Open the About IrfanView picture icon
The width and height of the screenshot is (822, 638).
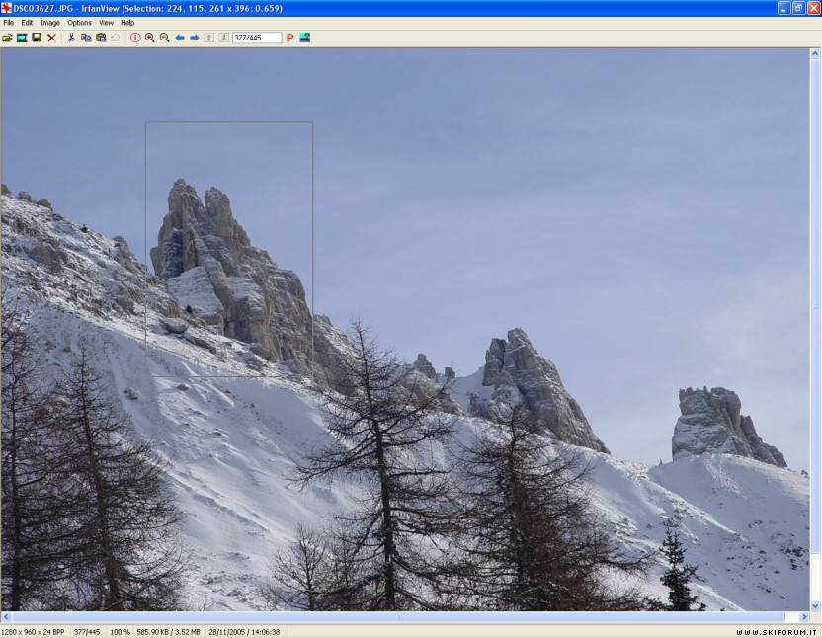click(304, 38)
